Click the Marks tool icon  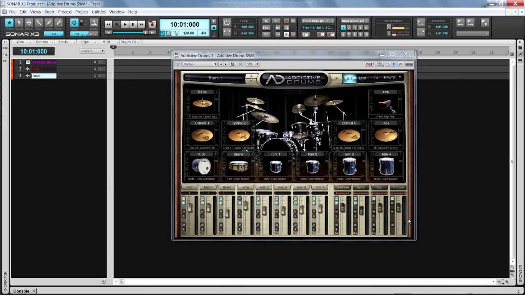pos(94,23)
